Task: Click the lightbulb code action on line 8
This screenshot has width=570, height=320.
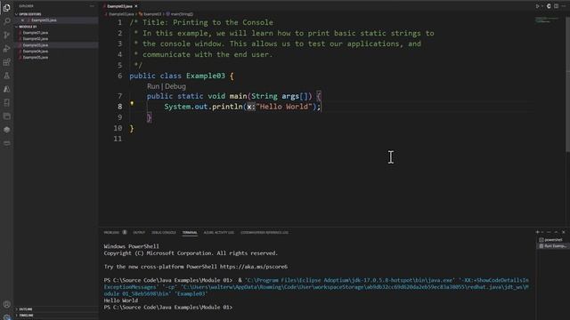Action: (132, 103)
